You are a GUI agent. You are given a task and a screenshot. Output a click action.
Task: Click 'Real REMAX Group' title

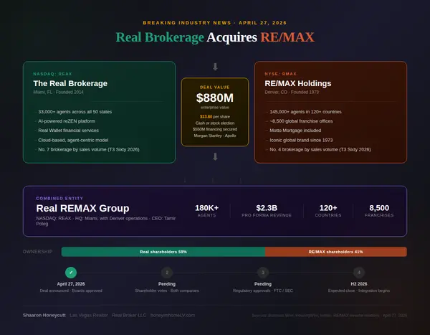[x=82, y=208]
